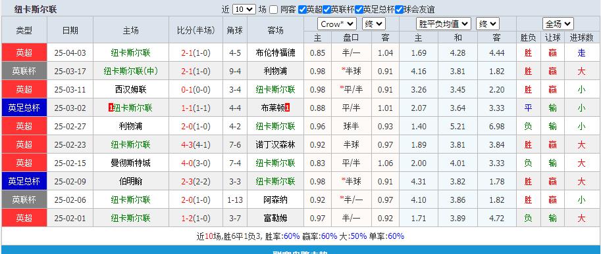This screenshot has width=601, height=254.
Task: Click the home team 西汉姆联
Action: [131, 90]
